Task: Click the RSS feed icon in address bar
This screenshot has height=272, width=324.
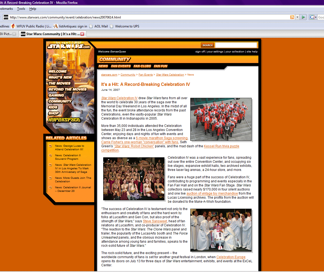Action: coord(292,17)
